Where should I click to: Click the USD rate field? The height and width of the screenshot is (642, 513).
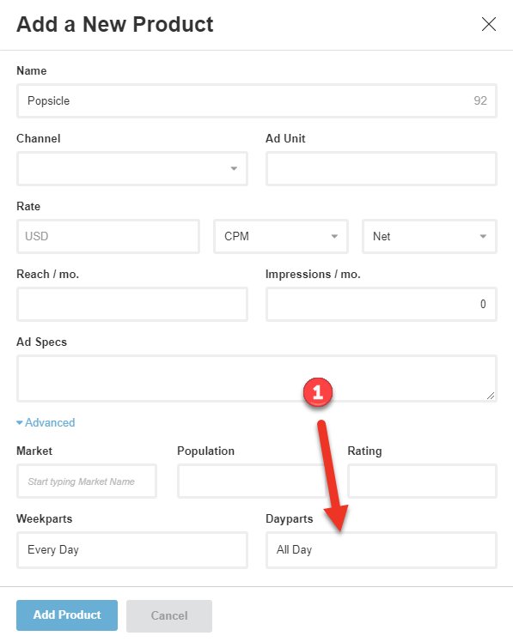click(108, 236)
